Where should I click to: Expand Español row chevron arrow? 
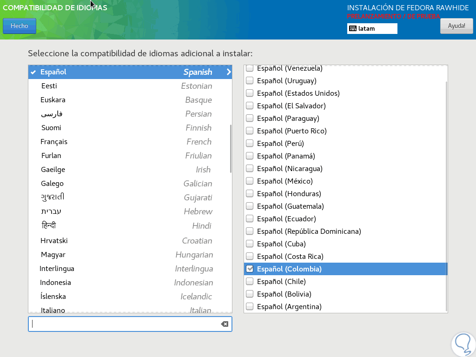pyautogui.click(x=229, y=72)
